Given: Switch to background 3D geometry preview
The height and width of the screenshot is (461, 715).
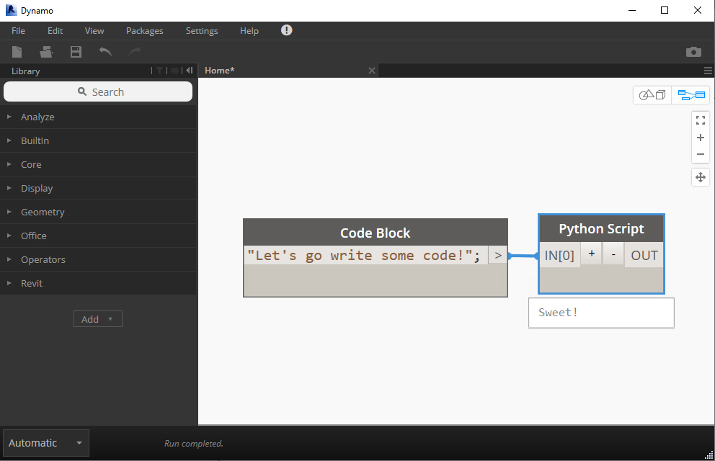Looking at the screenshot, I should [652, 95].
